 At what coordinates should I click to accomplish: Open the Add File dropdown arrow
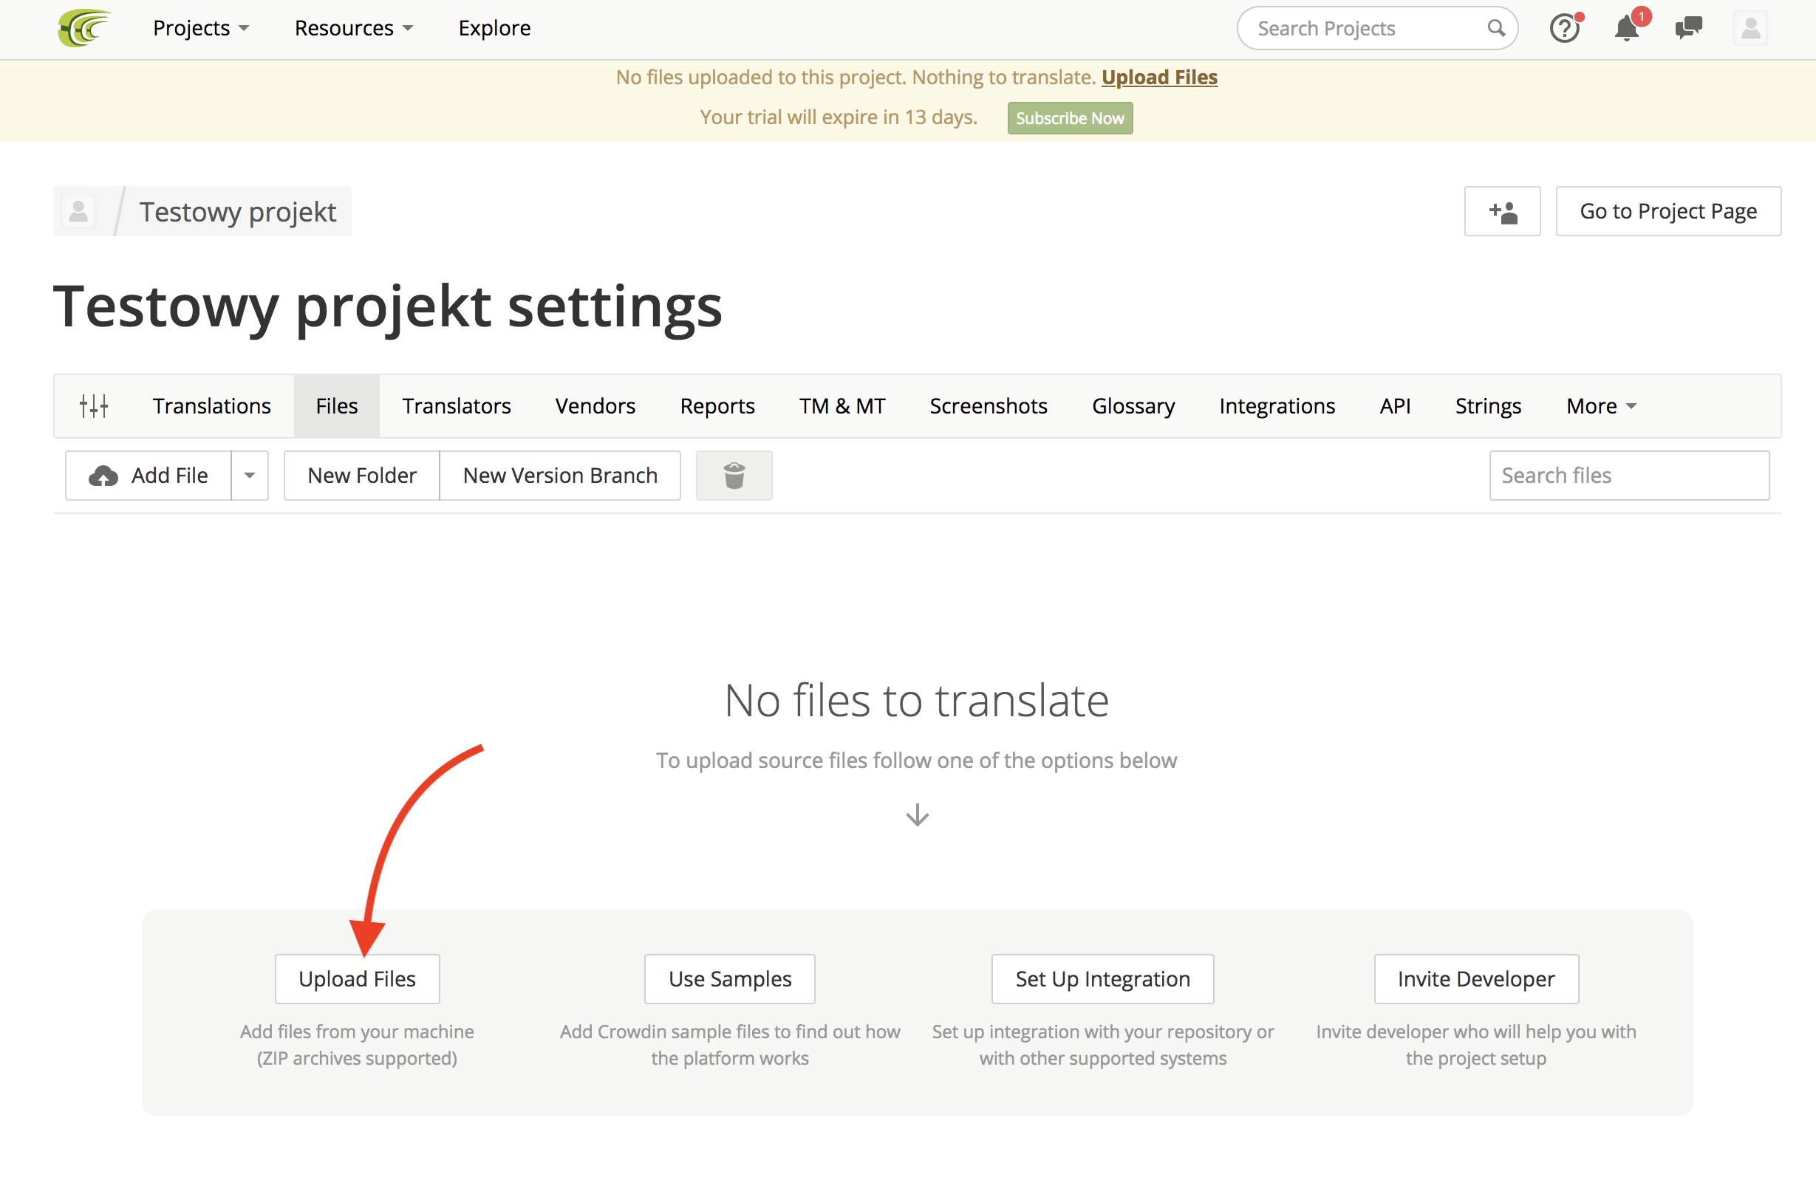(x=250, y=476)
